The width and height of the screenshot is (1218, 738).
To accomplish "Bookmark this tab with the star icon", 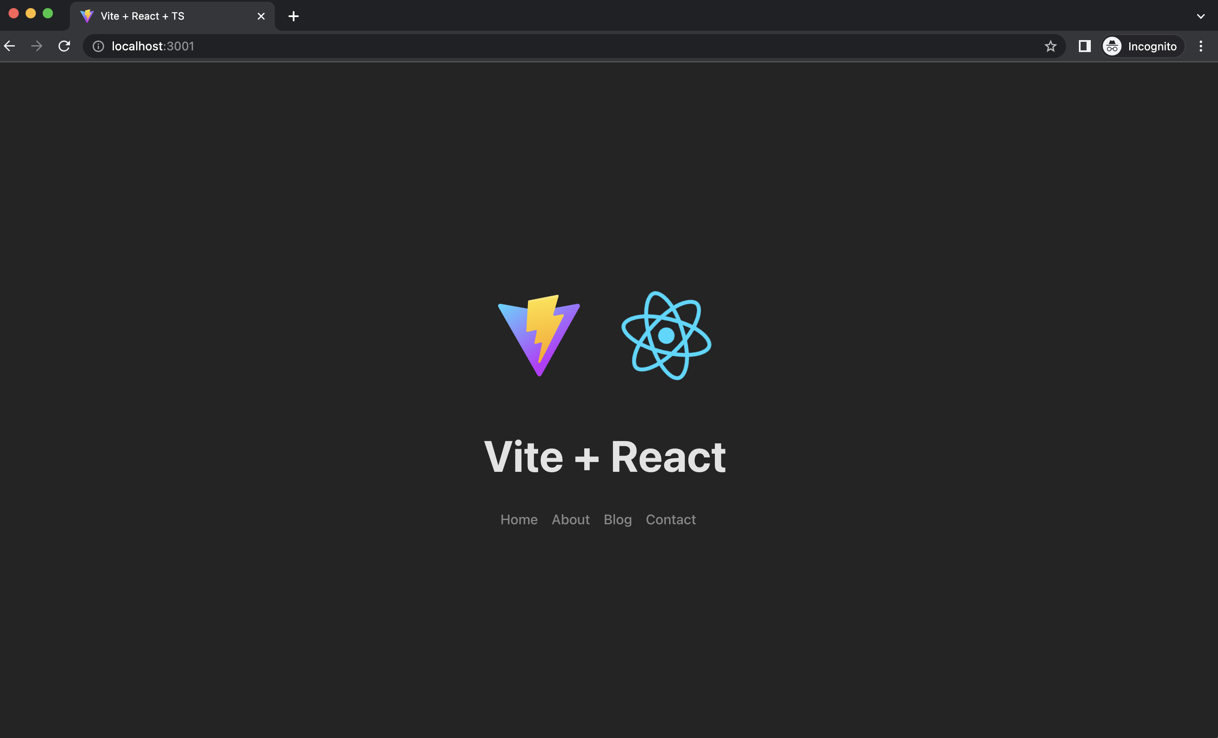I will [x=1050, y=46].
